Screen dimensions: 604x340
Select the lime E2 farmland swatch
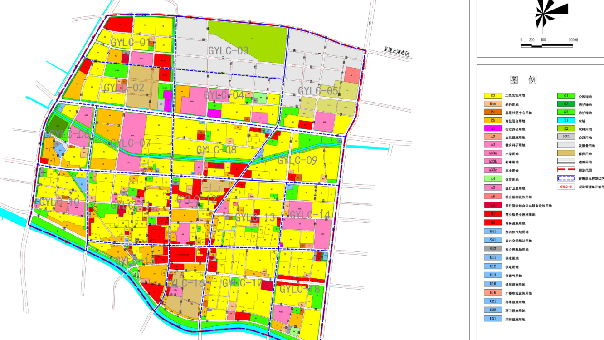click(x=566, y=128)
